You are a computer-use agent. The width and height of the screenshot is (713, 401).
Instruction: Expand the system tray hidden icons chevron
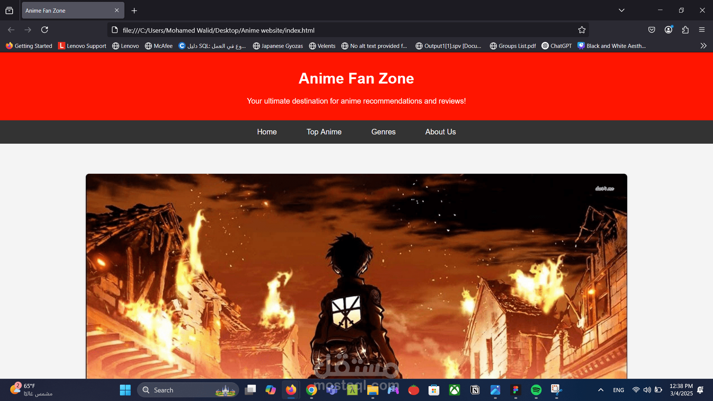coord(600,390)
